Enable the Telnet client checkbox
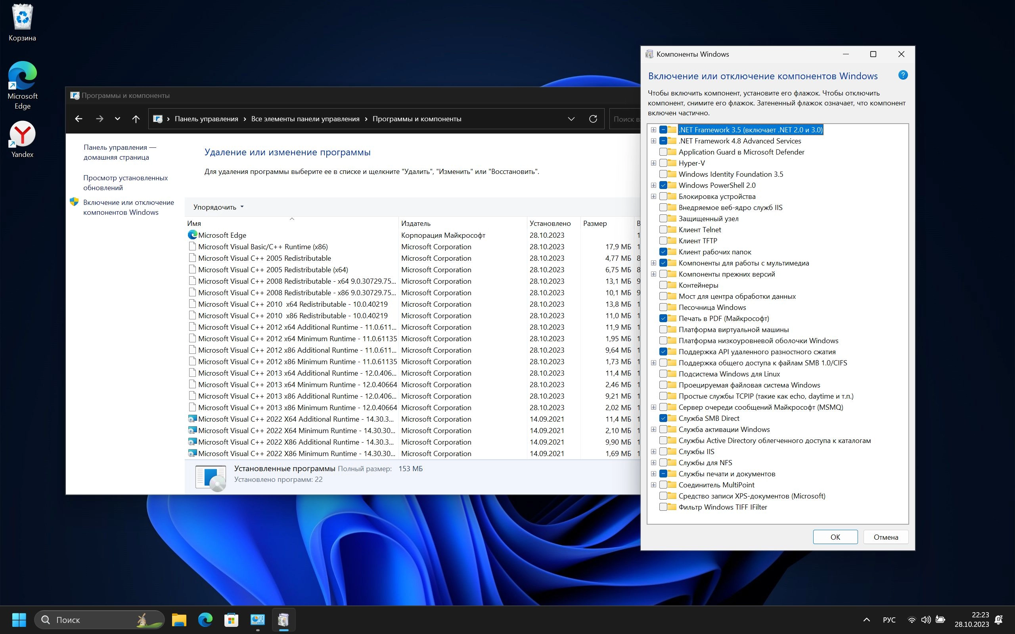The width and height of the screenshot is (1015, 634). pos(663,230)
